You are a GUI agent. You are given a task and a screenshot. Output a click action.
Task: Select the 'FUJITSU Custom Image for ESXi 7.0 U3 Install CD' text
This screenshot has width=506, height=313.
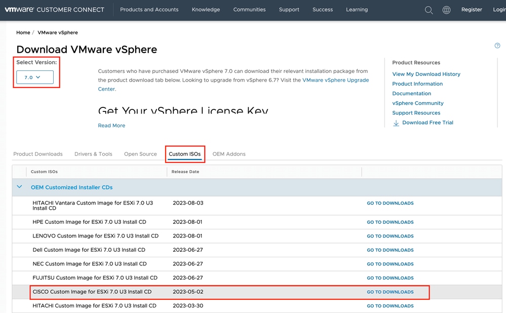(95, 278)
